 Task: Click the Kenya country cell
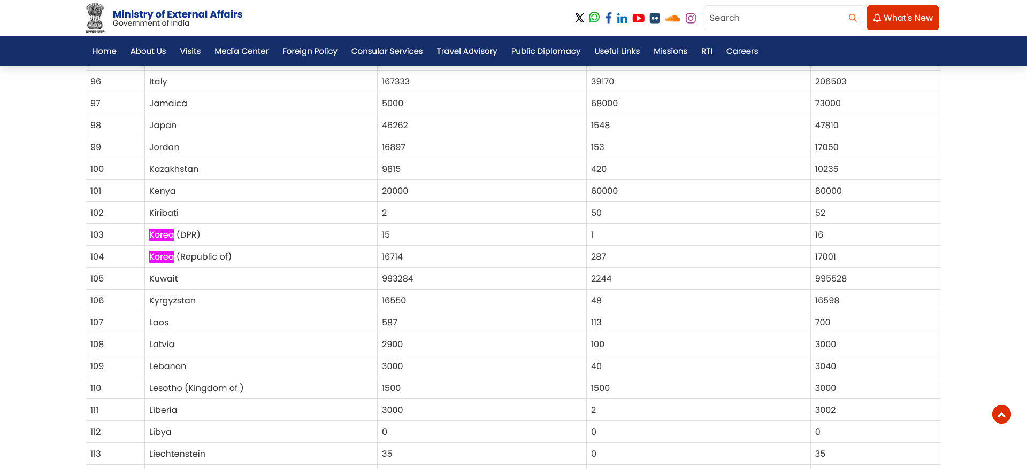pos(261,191)
